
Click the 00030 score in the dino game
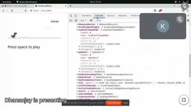[x=55, y=22]
